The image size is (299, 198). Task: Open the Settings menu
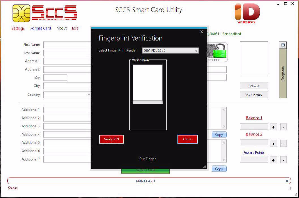(18, 28)
